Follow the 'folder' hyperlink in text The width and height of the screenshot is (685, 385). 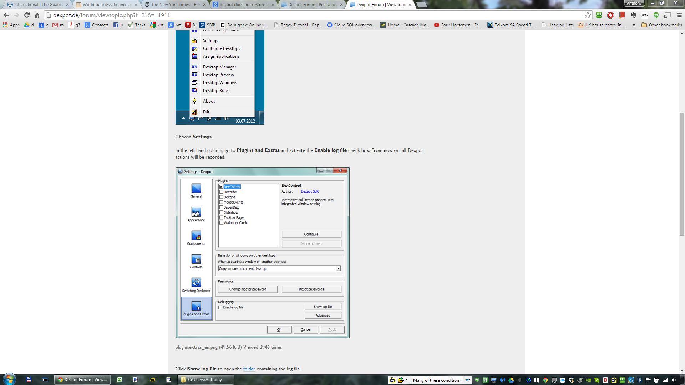pyautogui.click(x=249, y=369)
